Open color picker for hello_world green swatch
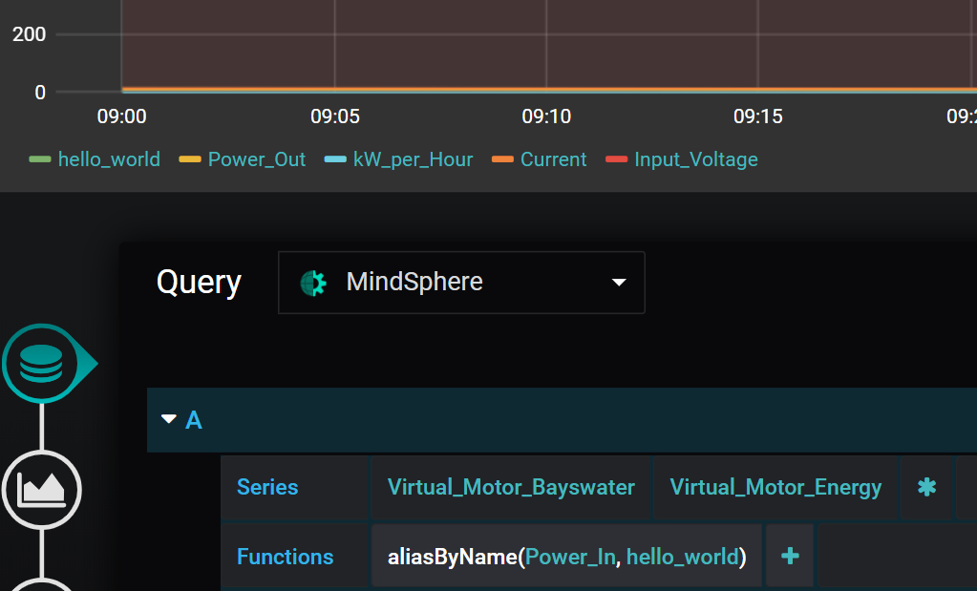The height and width of the screenshot is (591, 977). point(40,159)
